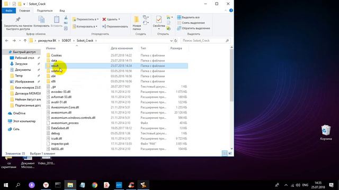Viewport: 339px width, 190px height.
Task: Select the inspector.pak file
Action: click(60, 144)
